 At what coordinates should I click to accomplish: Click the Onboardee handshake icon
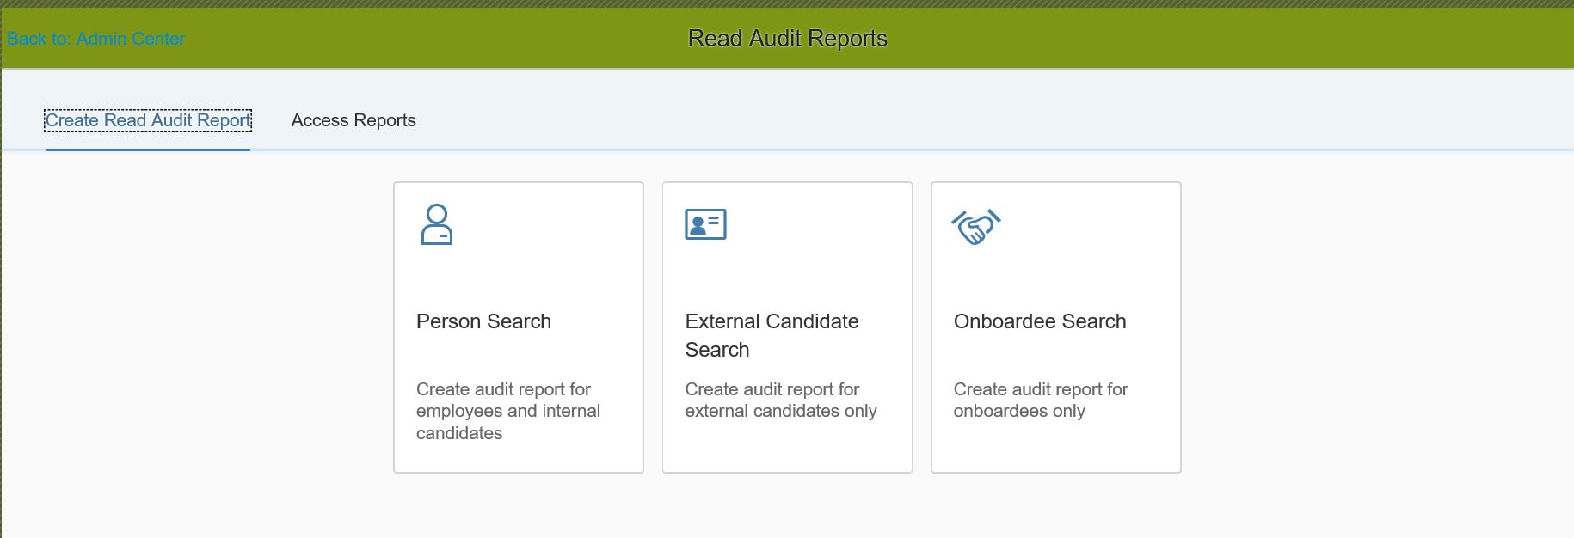(975, 227)
